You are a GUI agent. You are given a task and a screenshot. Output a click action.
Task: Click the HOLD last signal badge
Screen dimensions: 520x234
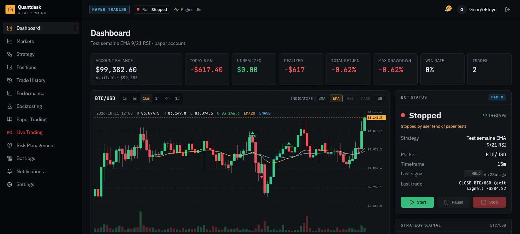point(473,174)
